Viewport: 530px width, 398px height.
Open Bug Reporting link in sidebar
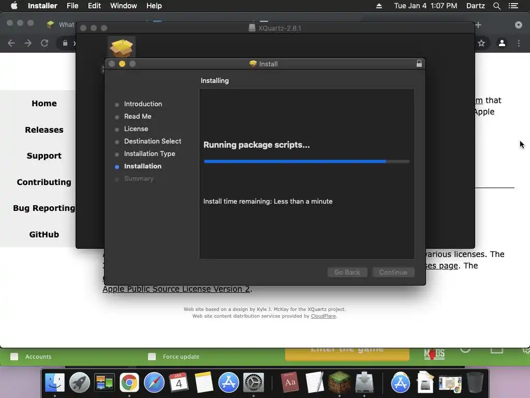click(x=44, y=208)
